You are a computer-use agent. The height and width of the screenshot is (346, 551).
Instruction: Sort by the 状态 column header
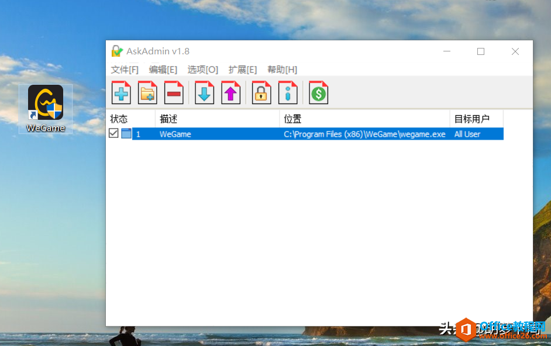130,119
